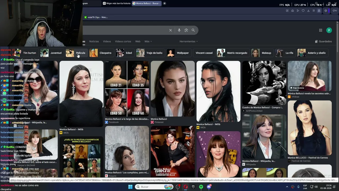Open the Windows Start menu
Image resolution: width=339 pixels, height=191 pixels.
click(x=130, y=187)
